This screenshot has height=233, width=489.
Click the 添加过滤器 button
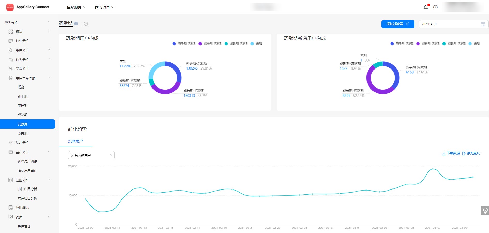point(398,24)
